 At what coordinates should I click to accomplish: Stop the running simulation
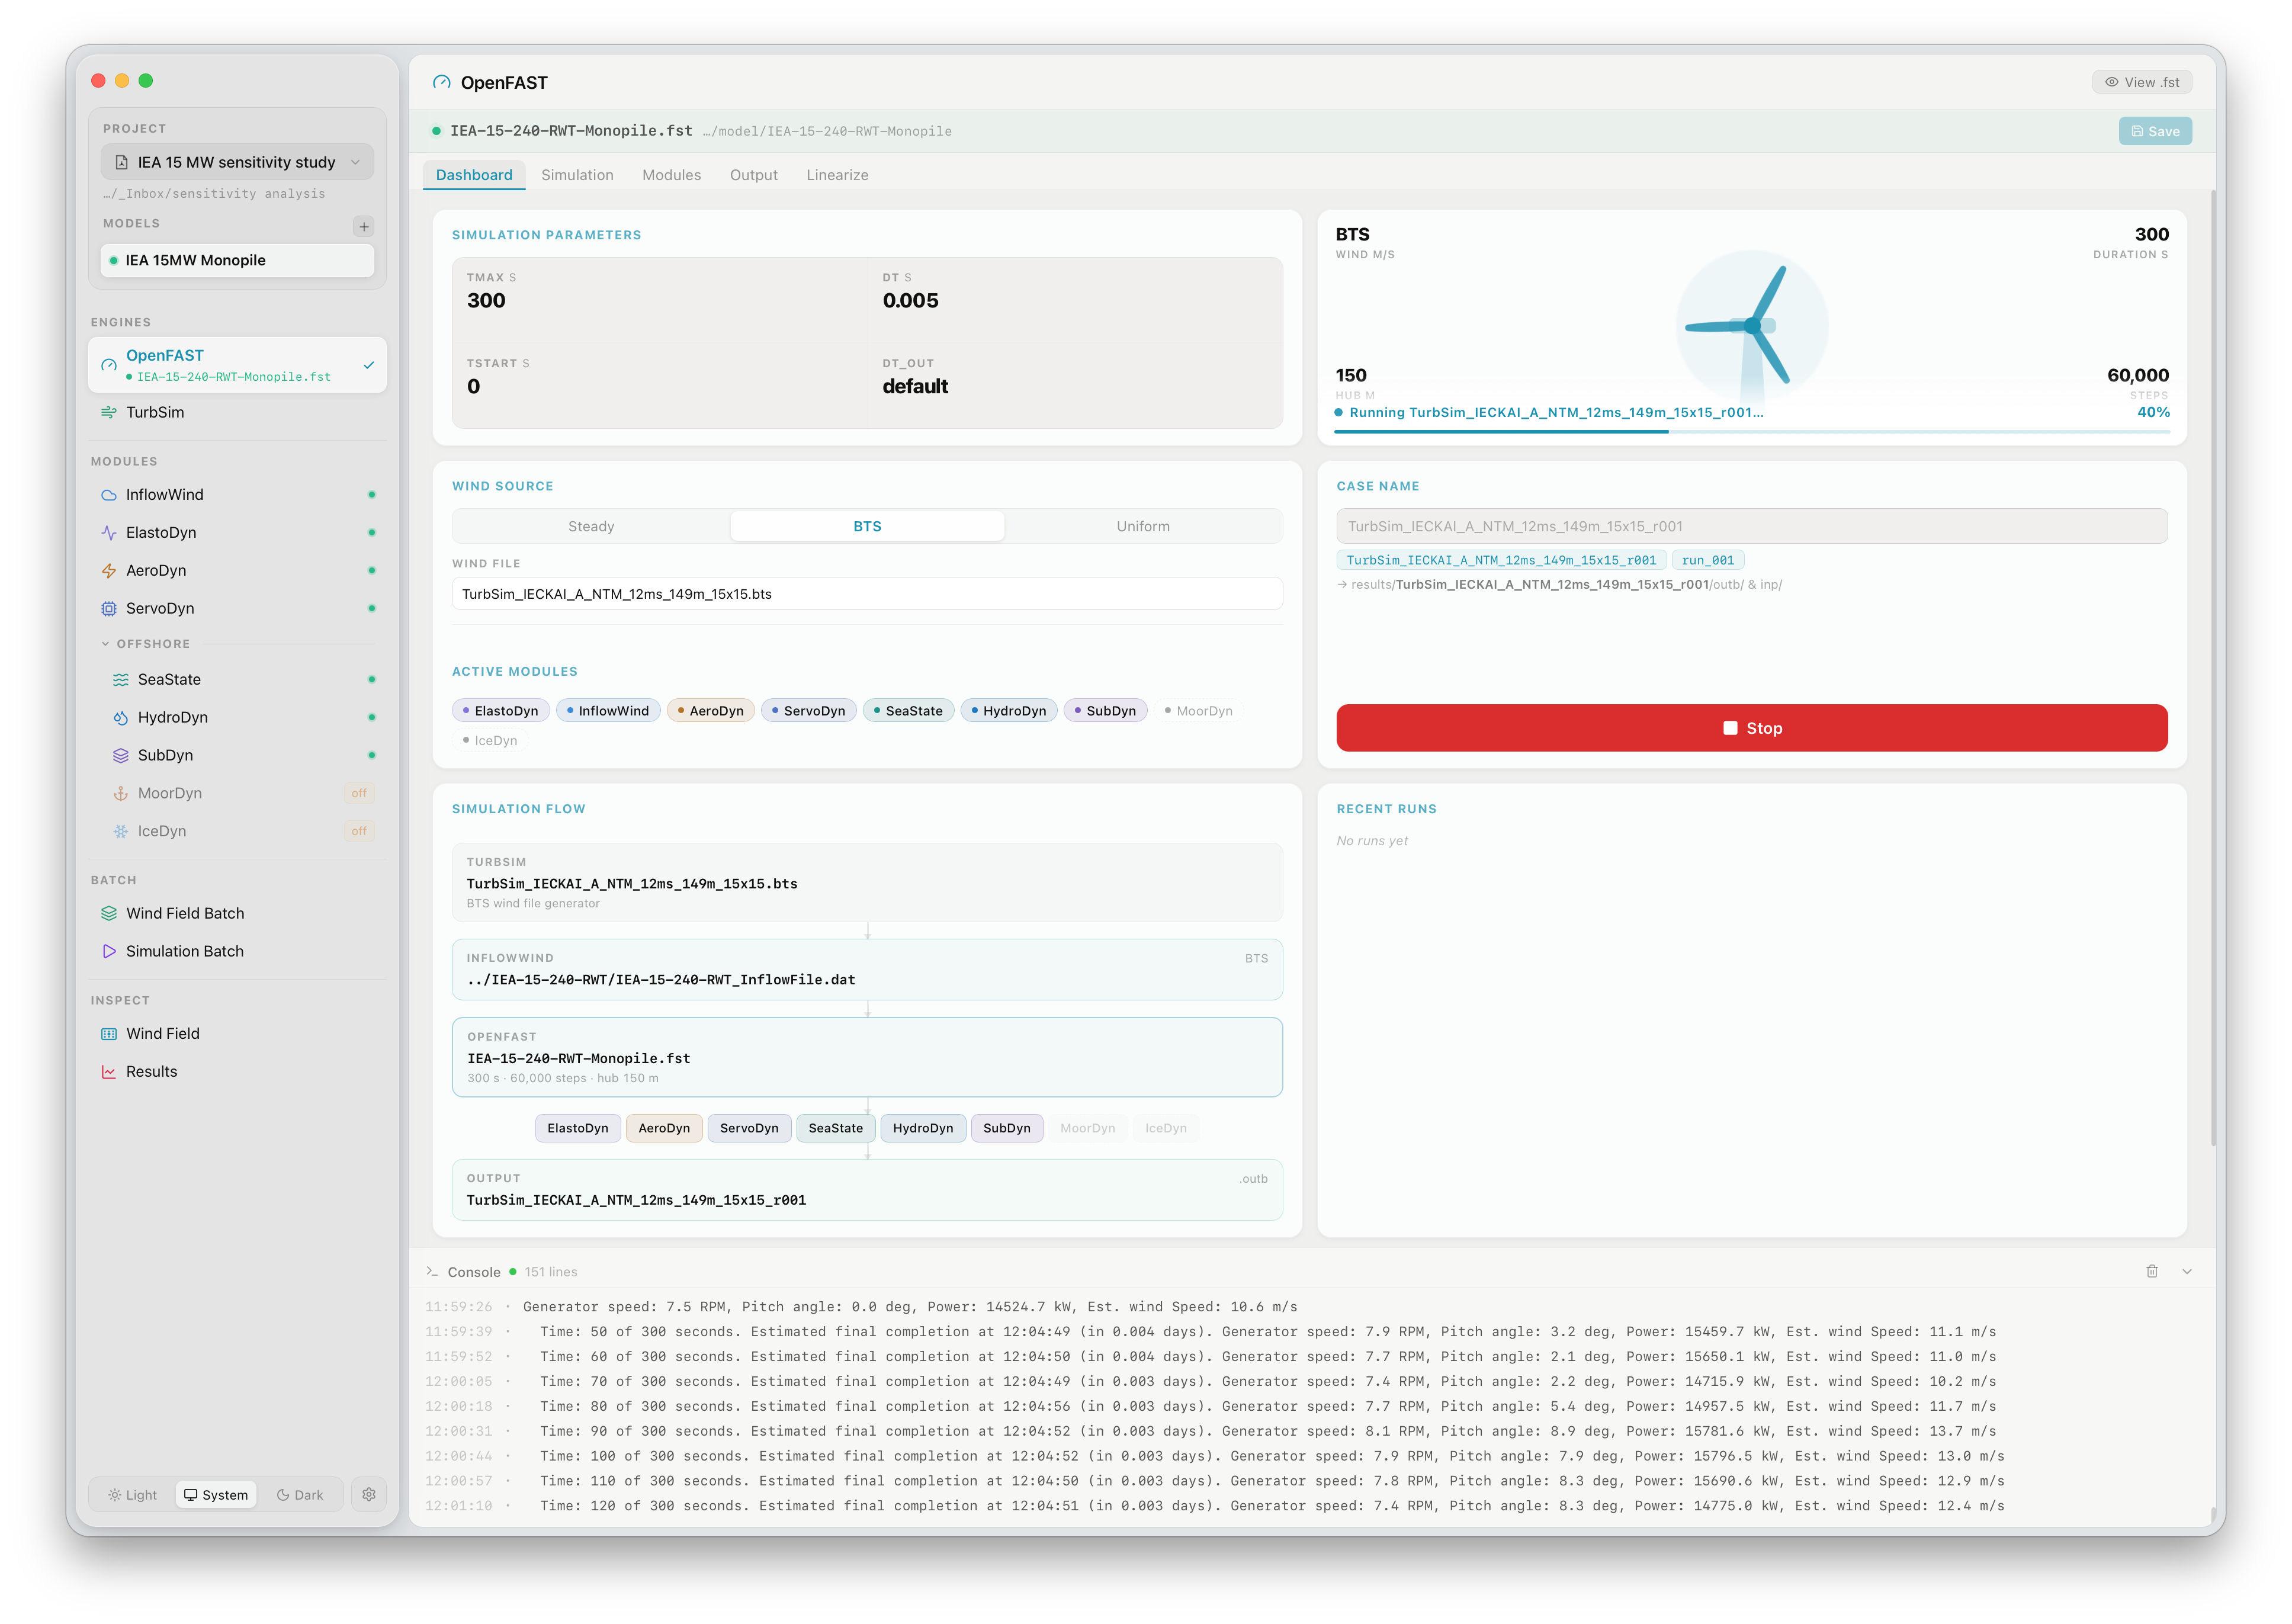(x=1751, y=729)
